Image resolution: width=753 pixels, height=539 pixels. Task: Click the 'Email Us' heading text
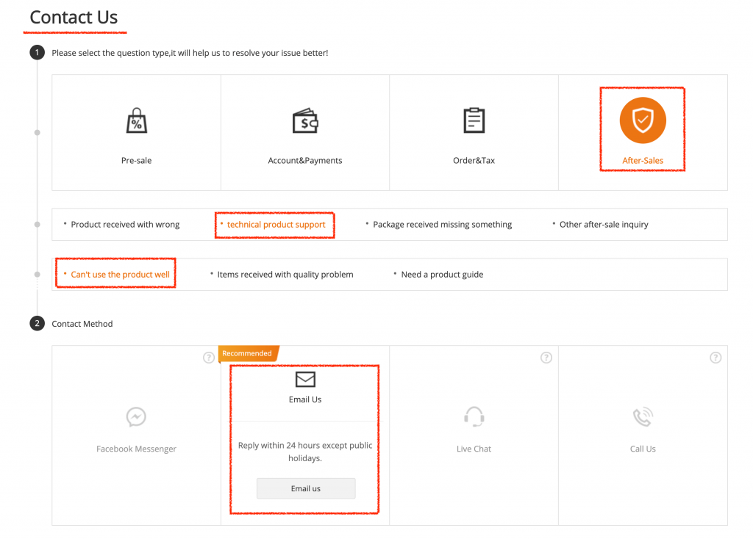point(305,399)
